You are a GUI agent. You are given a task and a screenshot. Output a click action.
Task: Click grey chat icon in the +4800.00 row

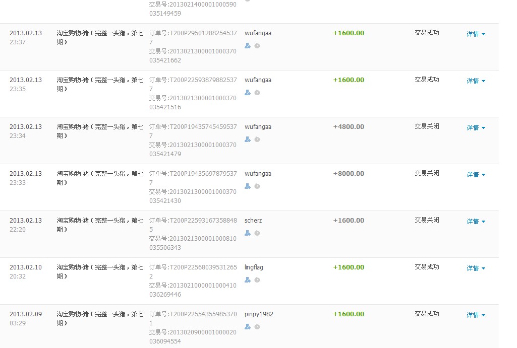[x=257, y=140]
